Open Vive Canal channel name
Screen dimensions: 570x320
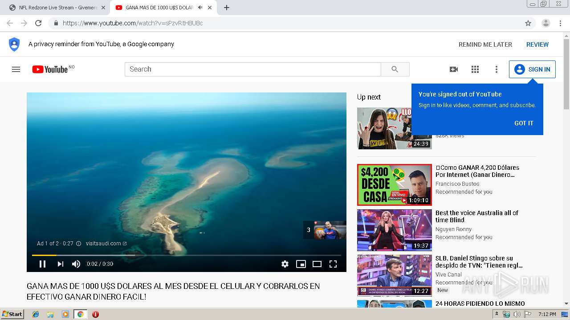pos(448,275)
